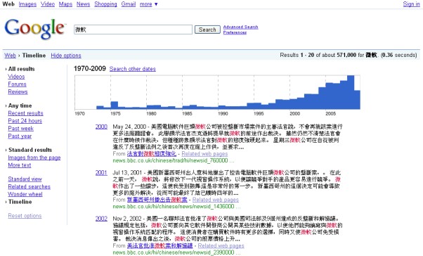
Task: Select Timeline view option
Action: tap(20, 202)
